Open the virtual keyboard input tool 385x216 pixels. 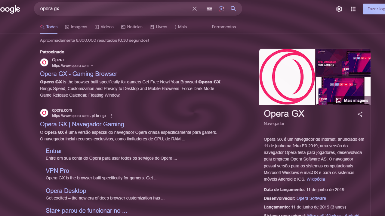210,9
